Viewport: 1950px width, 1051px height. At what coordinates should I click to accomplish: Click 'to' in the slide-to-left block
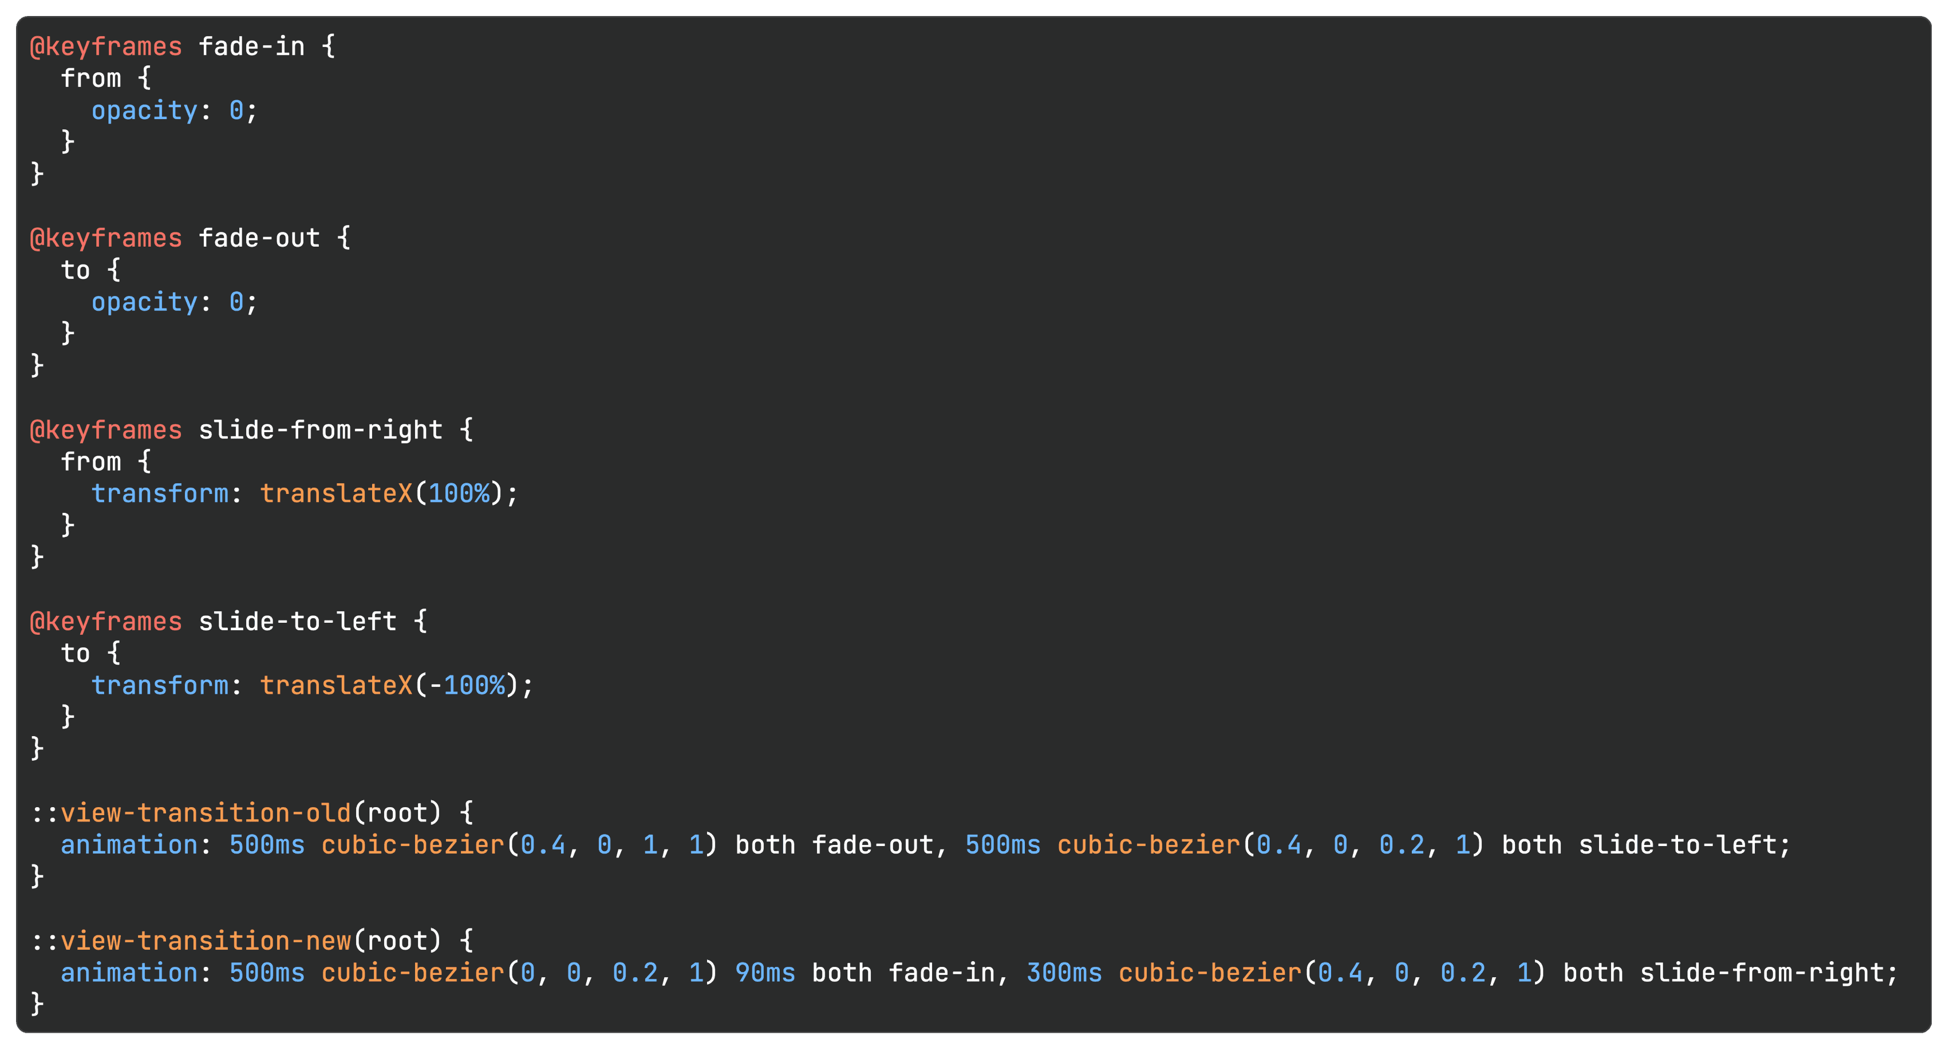[x=76, y=653]
